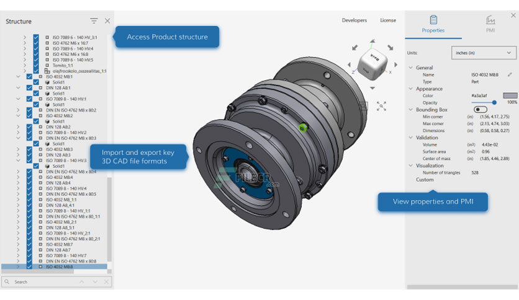Rotate view using the upper-right diagonal arrow

[390, 48]
